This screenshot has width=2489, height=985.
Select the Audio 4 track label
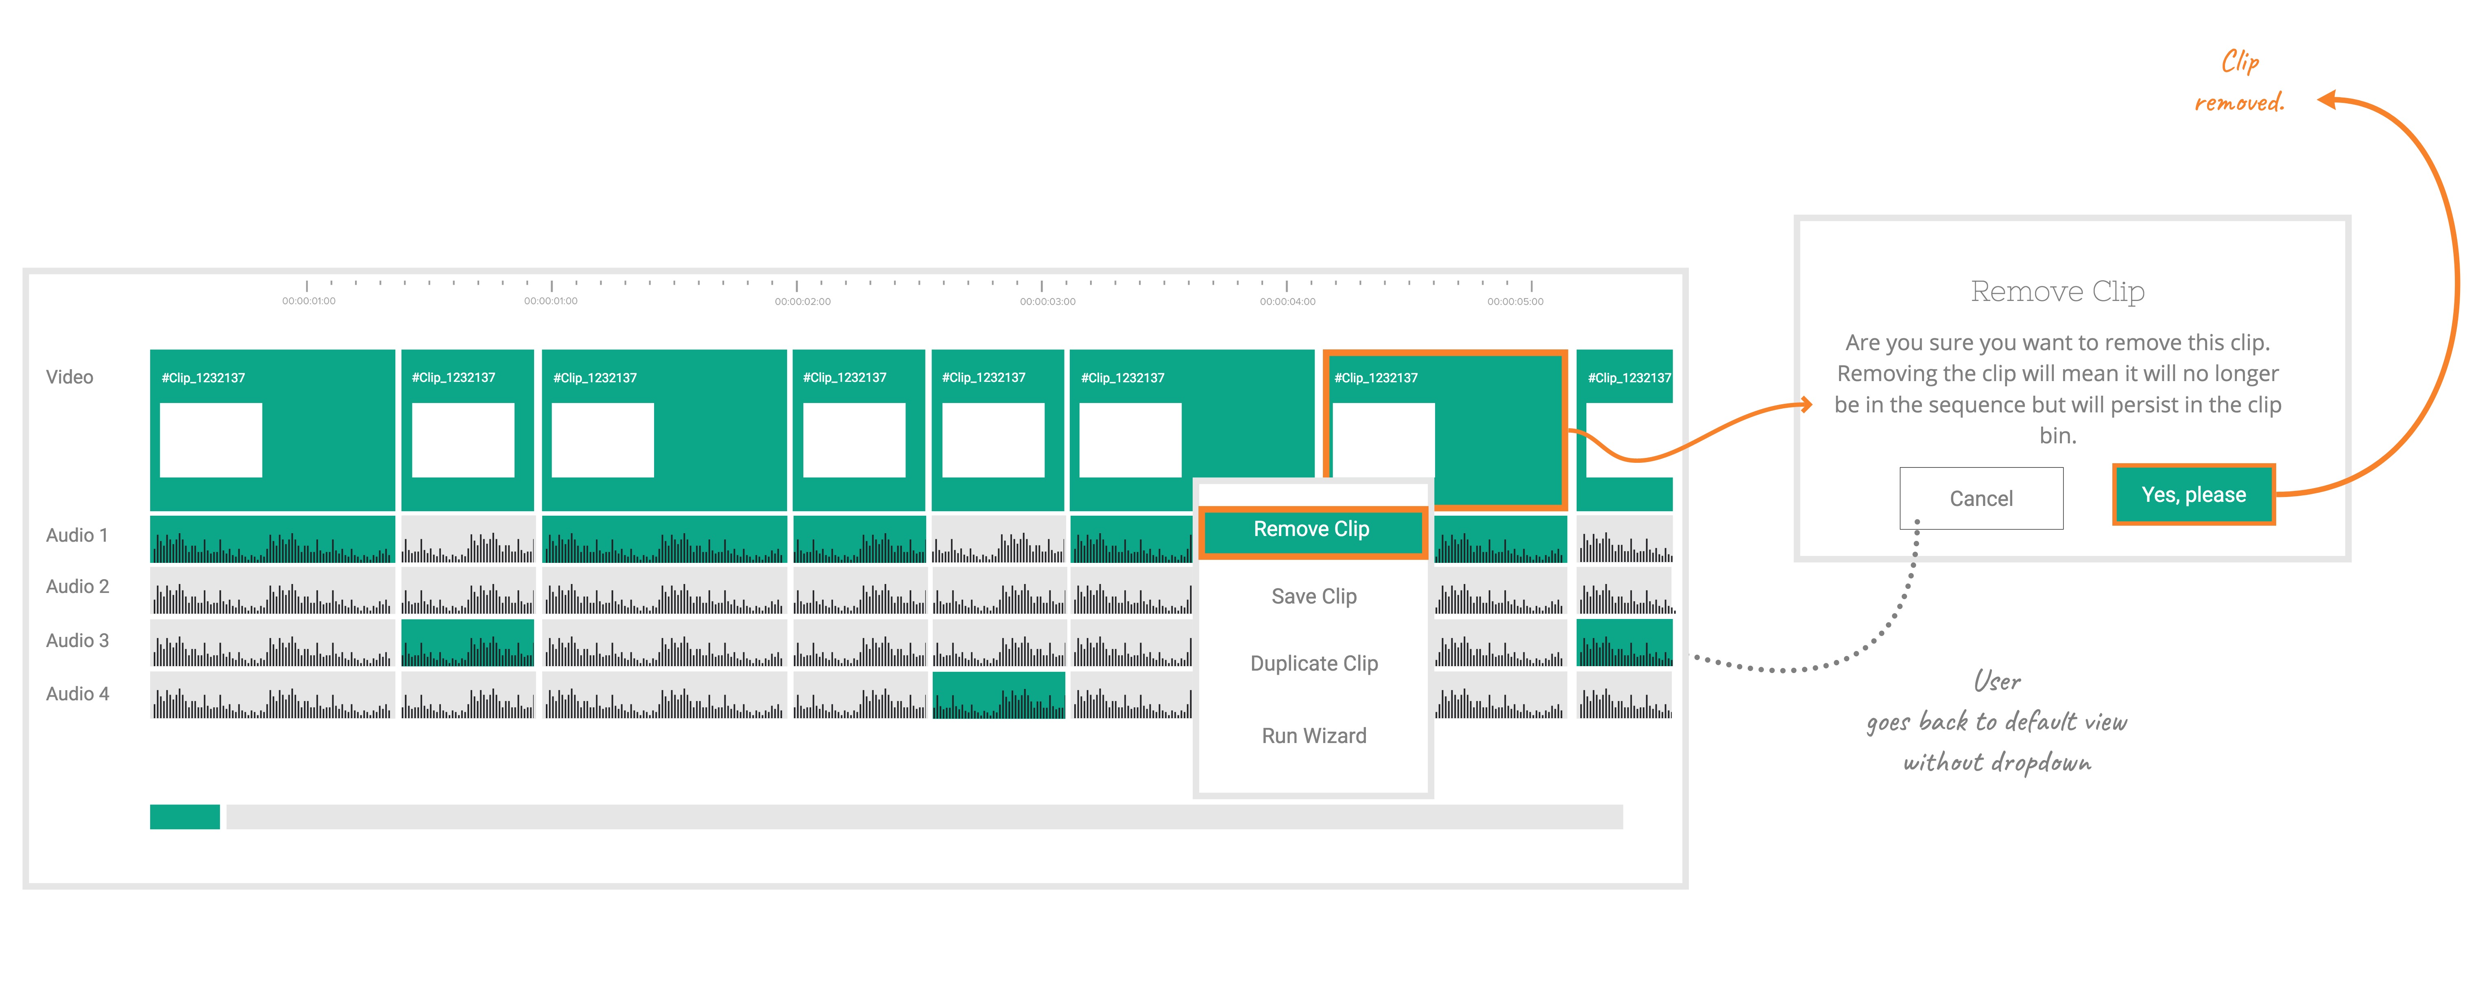coord(77,693)
